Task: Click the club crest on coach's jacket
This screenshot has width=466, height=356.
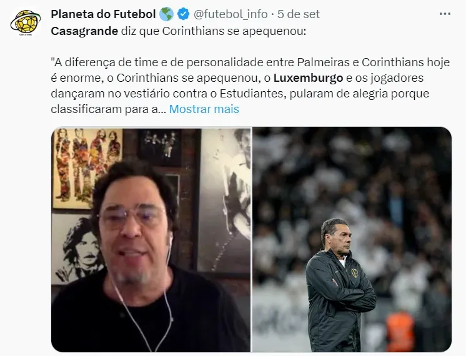Action: click(x=355, y=273)
